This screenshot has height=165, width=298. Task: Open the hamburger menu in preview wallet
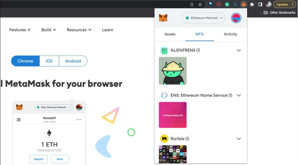pos(18,120)
